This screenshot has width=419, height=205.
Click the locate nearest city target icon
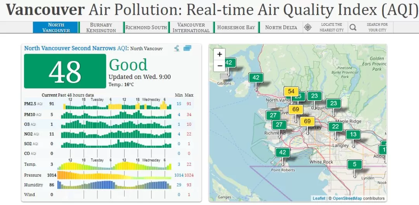308,27
